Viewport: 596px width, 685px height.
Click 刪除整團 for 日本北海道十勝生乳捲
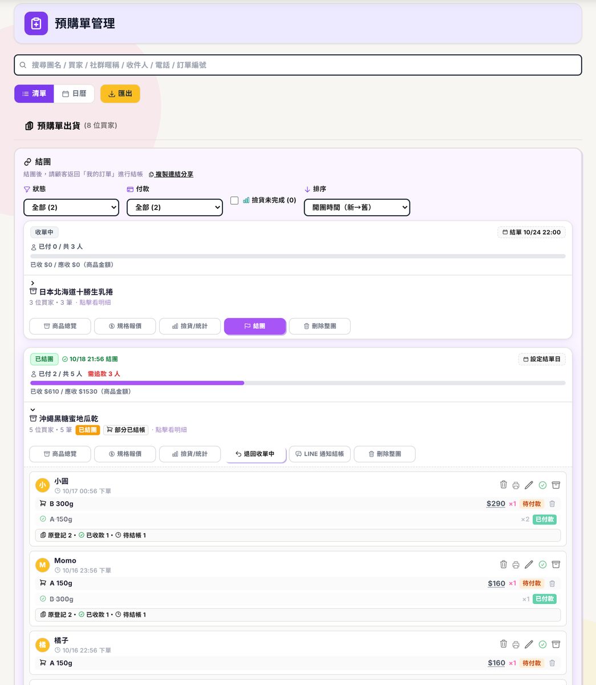[x=320, y=326]
